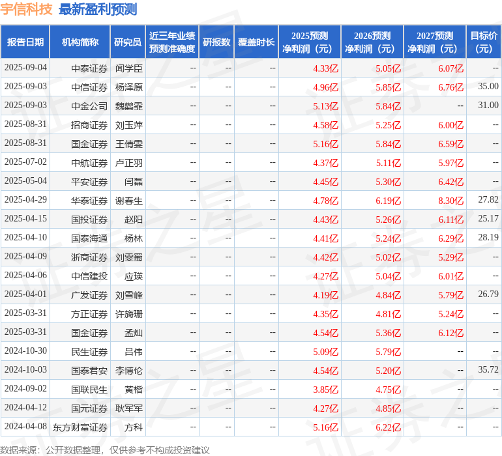Select researcher 魏鹳霏

(129, 106)
